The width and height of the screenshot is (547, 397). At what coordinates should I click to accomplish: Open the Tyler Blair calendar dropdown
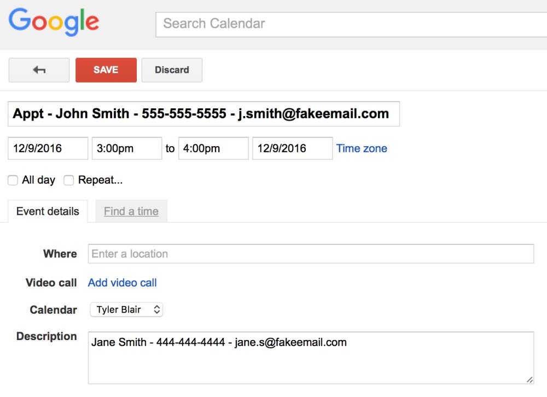[x=126, y=310]
